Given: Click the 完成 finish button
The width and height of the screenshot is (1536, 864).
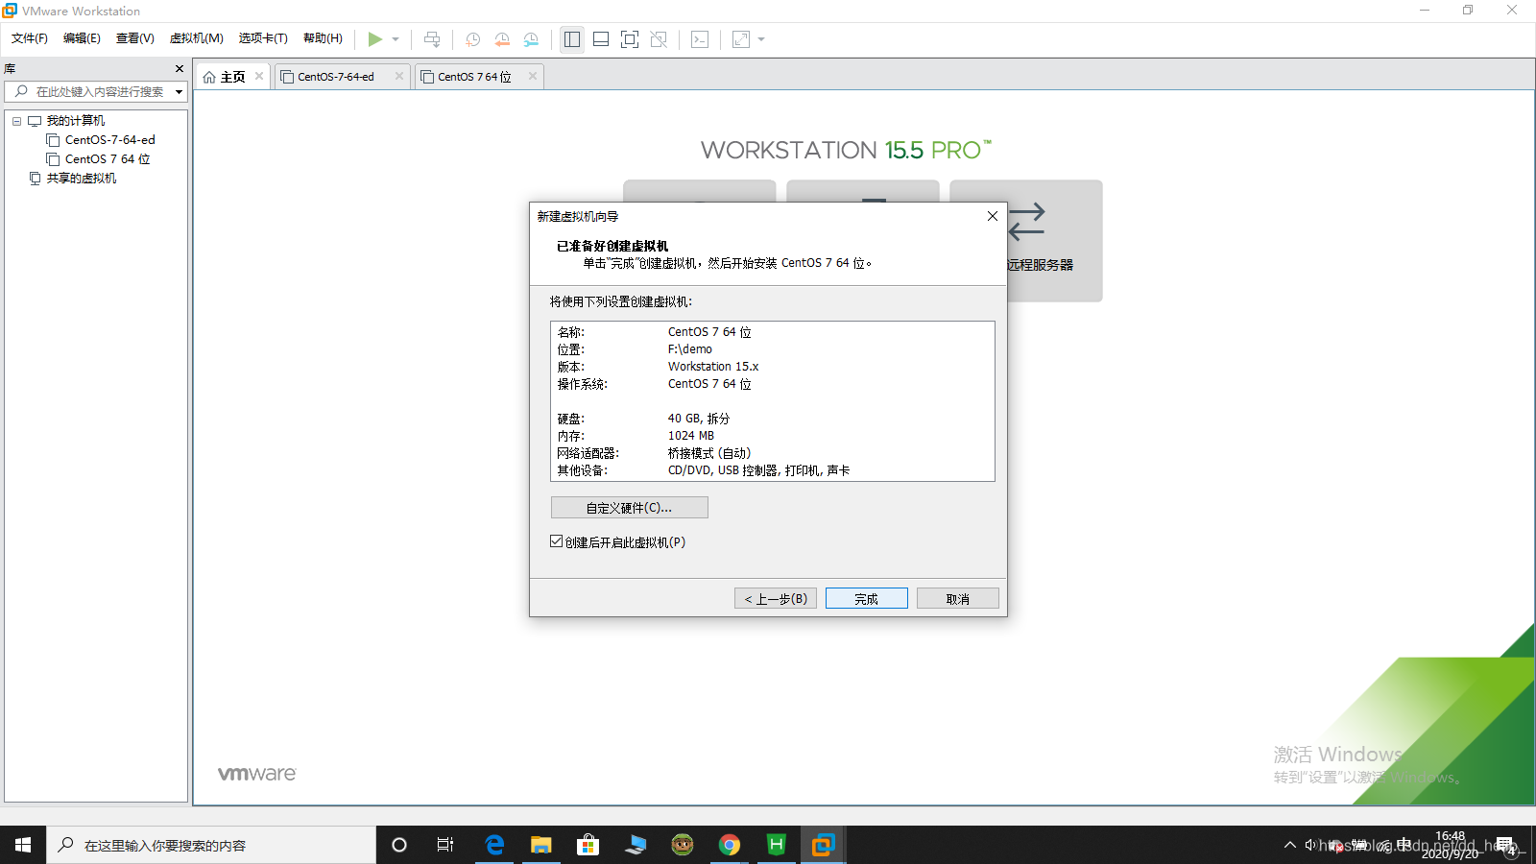Looking at the screenshot, I should pos(867,598).
